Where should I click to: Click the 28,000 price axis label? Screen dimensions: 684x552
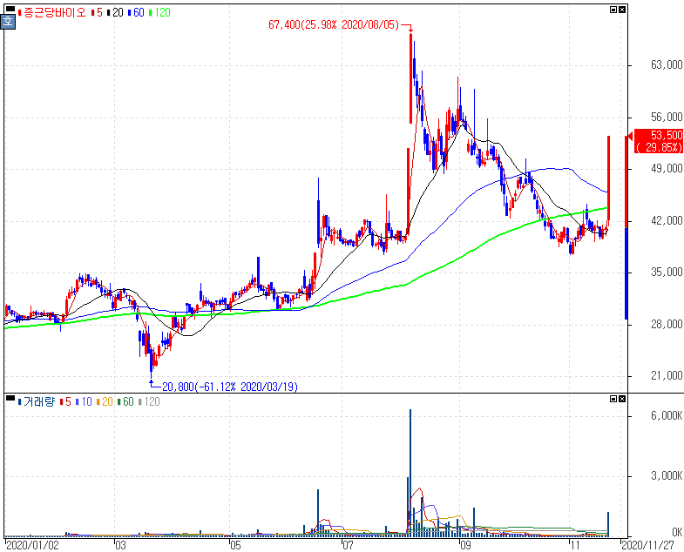coord(667,324)
